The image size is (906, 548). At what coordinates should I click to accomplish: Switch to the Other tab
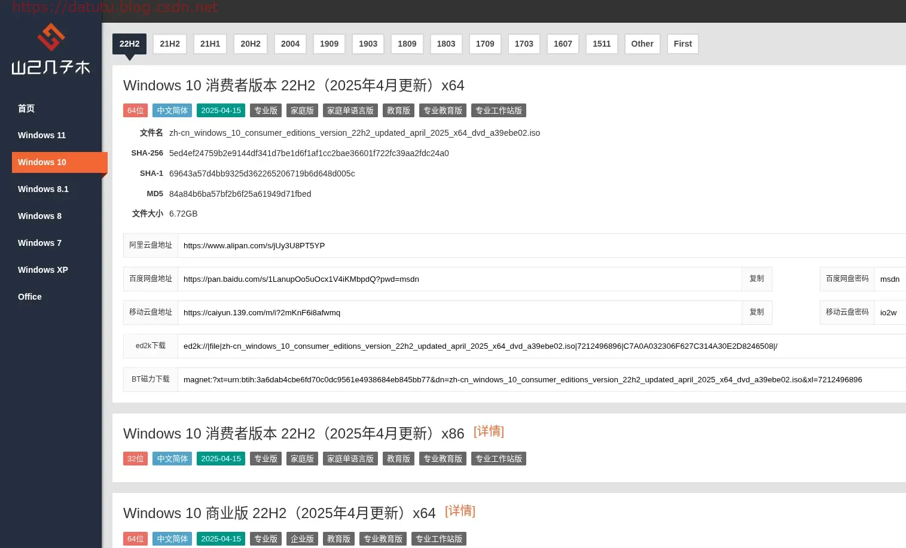point(642,44)
